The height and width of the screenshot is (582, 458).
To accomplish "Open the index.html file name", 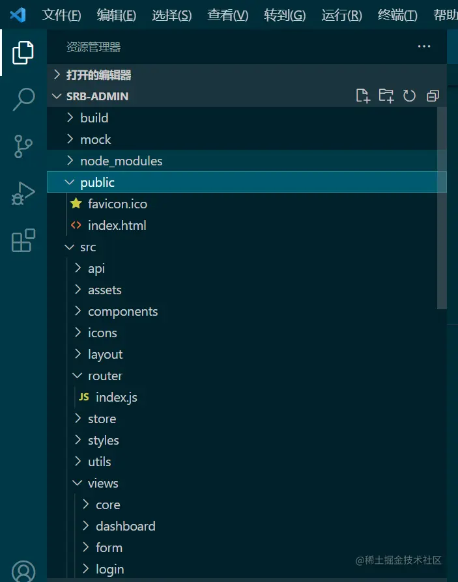I will 117,225.
